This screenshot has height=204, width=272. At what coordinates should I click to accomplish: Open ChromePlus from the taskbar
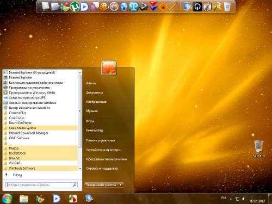coord(40,199)
